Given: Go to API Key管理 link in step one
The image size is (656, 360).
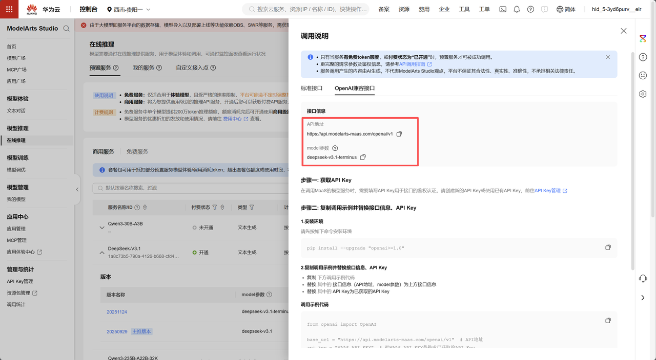Looking at the screenshot, I should coord(551,191).
